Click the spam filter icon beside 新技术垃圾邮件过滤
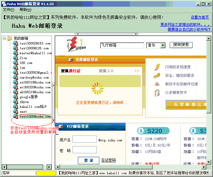This screenshot has height=177, width=213. 157,84
